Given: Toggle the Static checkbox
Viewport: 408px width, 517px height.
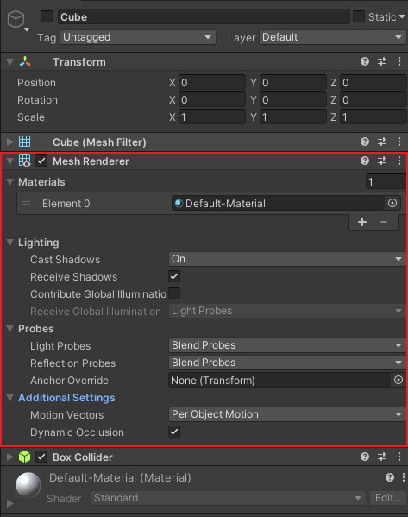Looking at the screenshot, I should [x=359, y=16].
